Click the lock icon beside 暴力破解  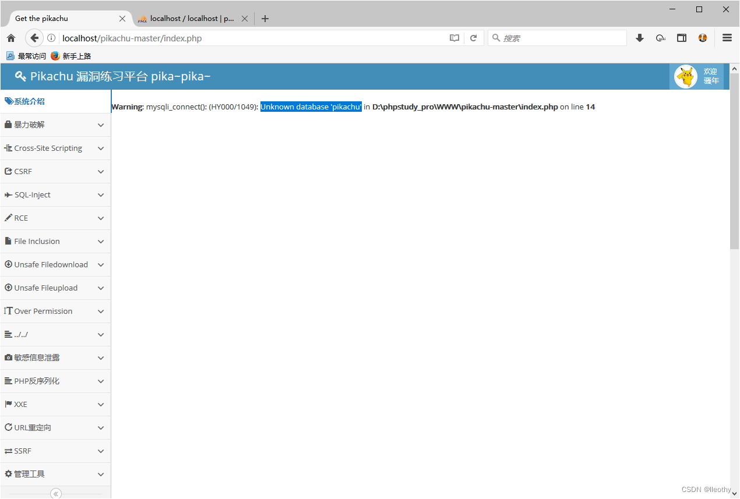click(x=8, y=125)
